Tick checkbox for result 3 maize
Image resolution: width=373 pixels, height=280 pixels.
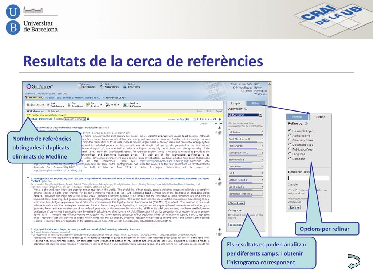[x=28, y=229]
